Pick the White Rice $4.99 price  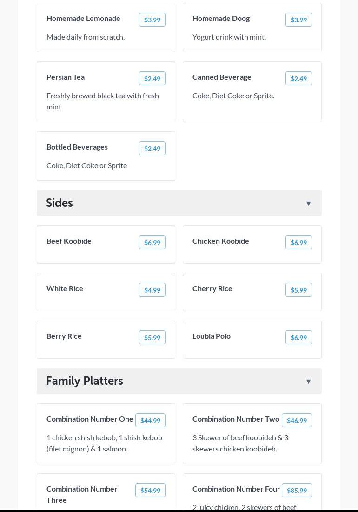pyautogui.click(x=152, y=290)
